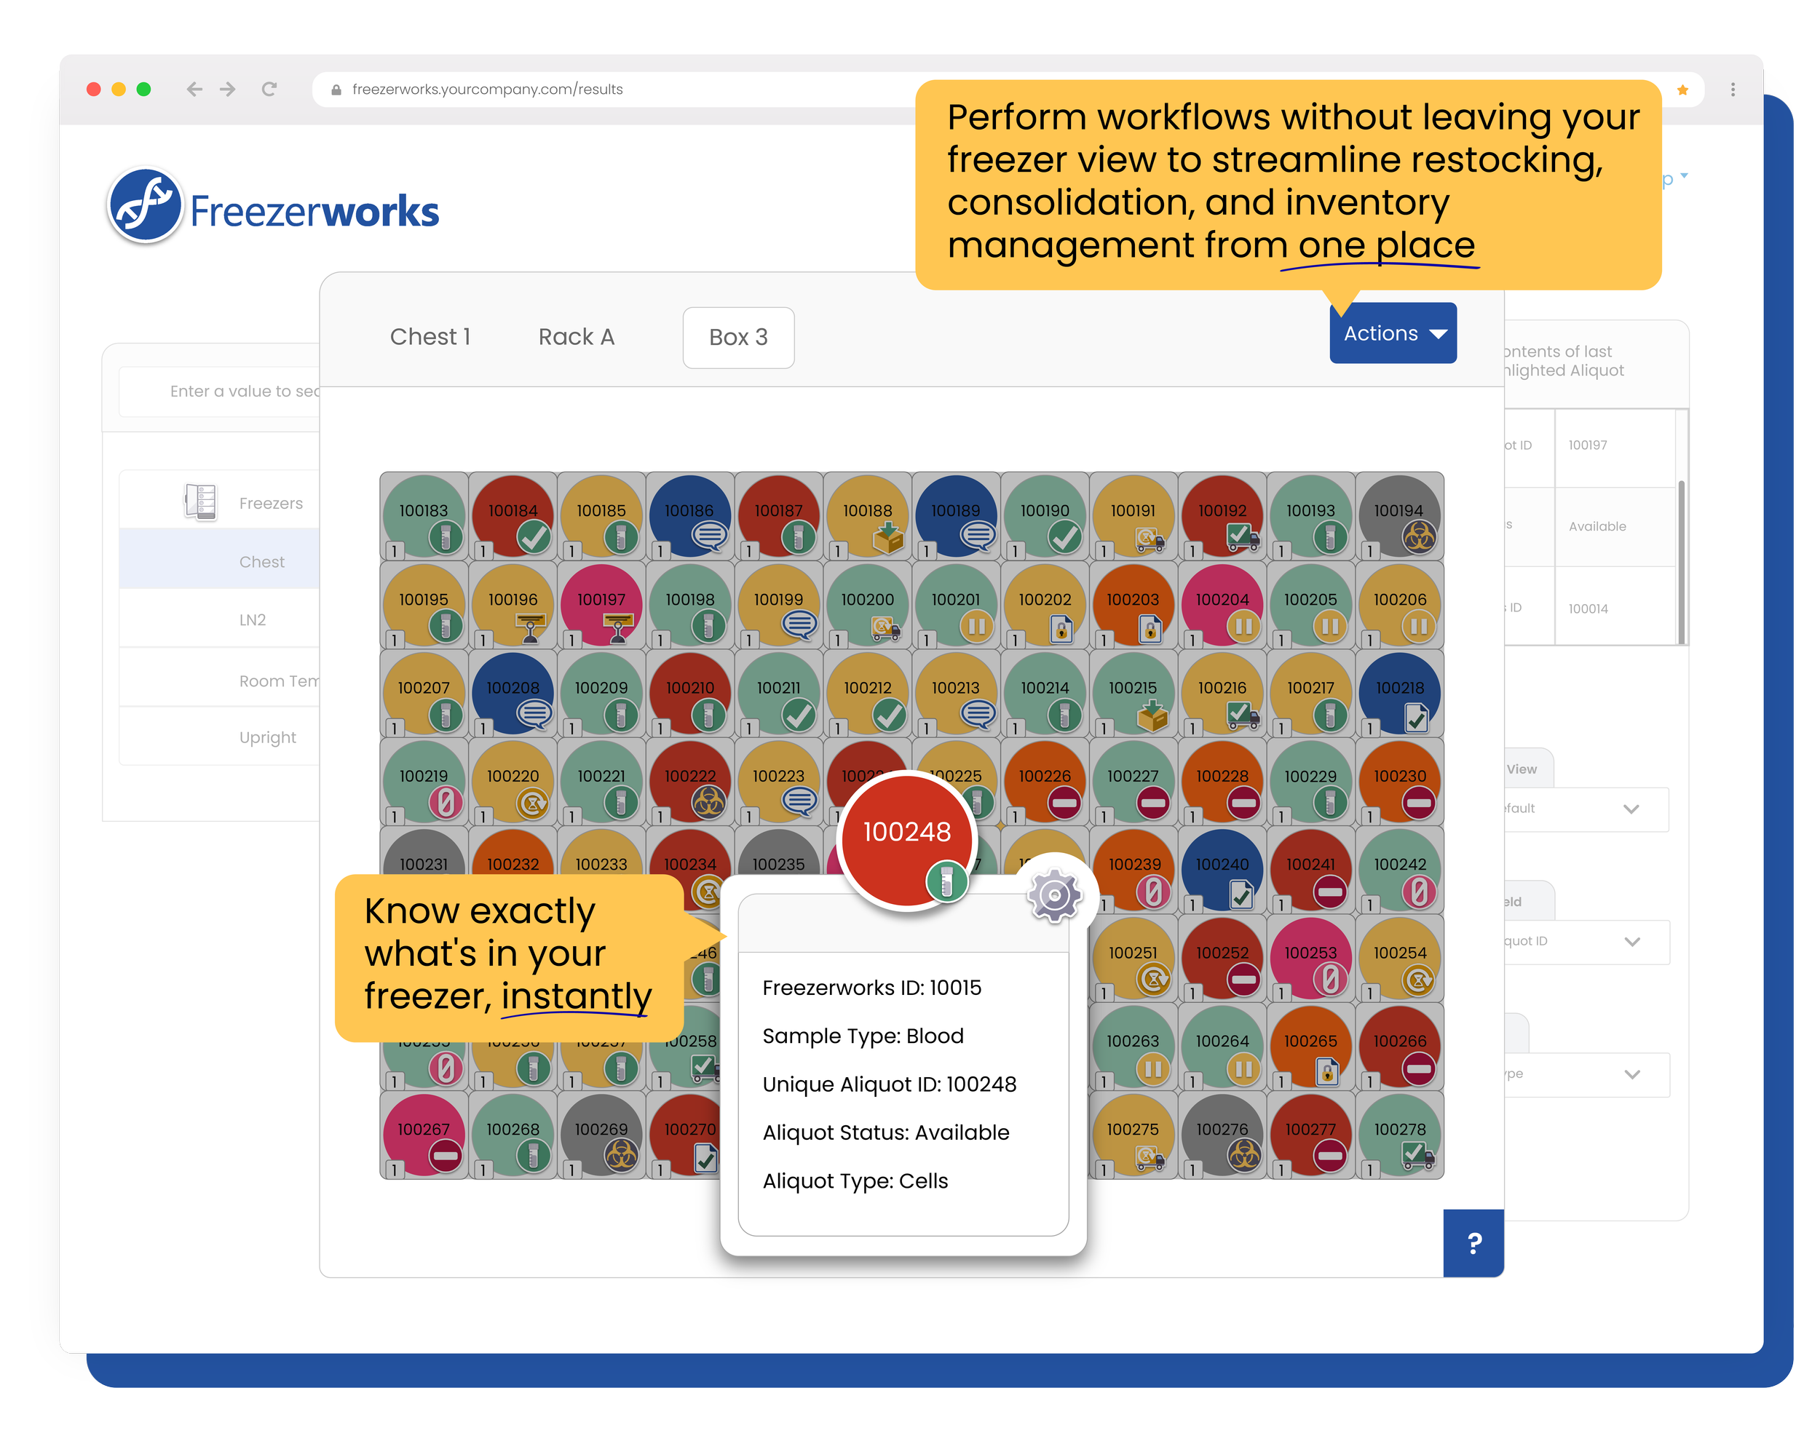Screen dimensions: 1820x1444
Task: Click 'Freezerworks ID: 10015' in popup
Action: pos(872,988)
